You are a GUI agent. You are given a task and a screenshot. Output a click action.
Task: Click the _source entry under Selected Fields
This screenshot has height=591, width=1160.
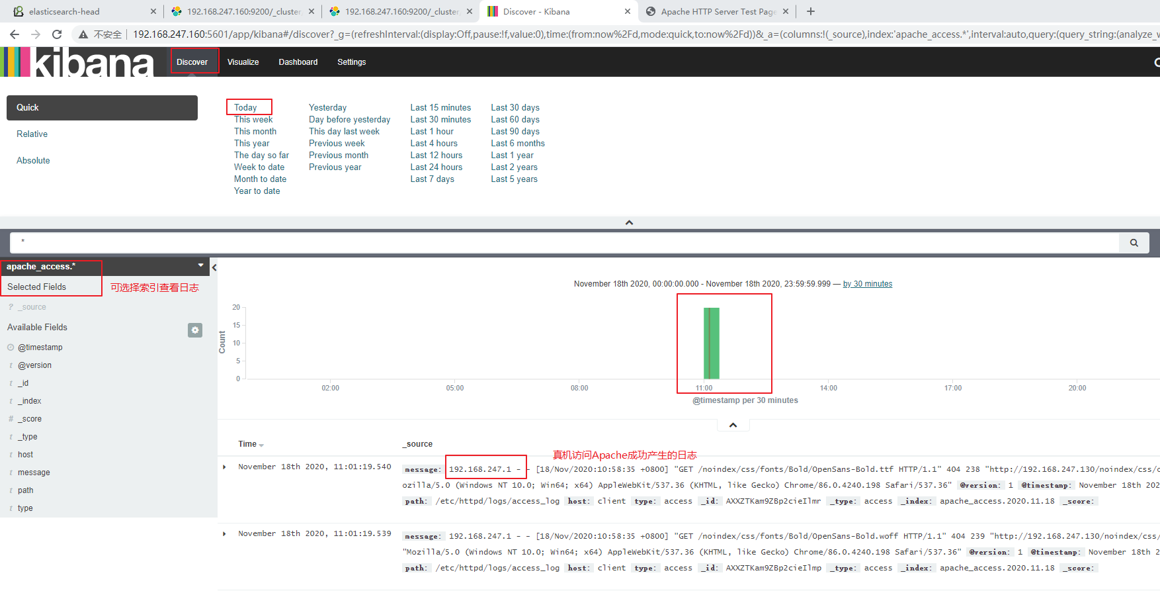point(32,307)
